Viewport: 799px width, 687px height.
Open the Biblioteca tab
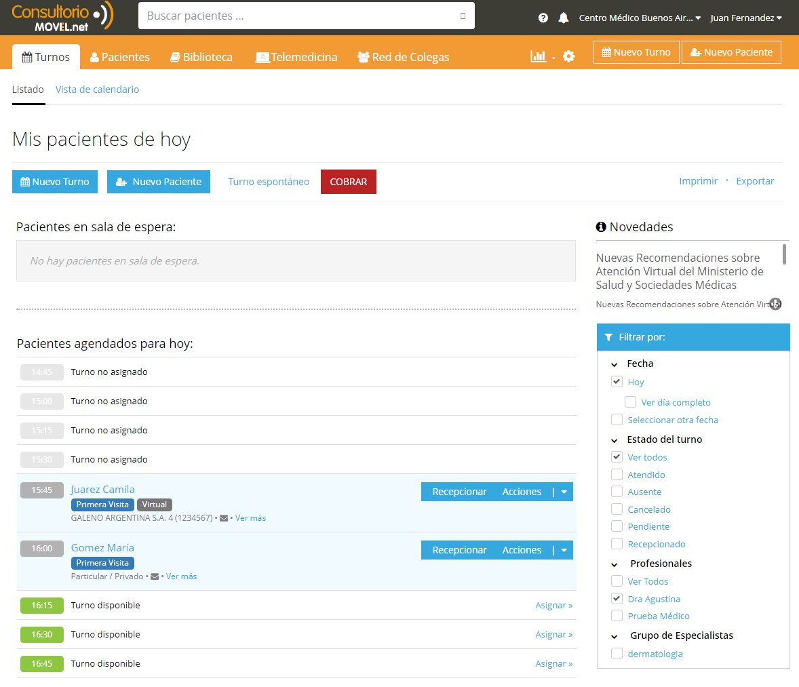201,57
